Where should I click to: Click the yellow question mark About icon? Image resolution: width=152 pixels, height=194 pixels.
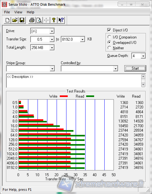(54, 20)
